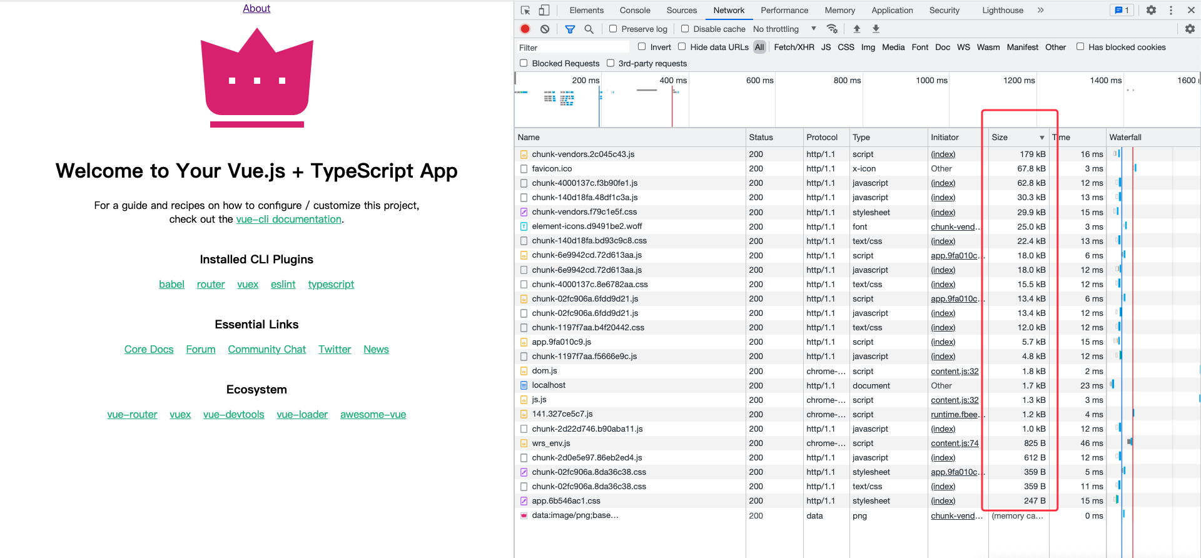The image size is (1201, 558).
Task: Open the vue-cli documentation link
Action: 289,219
